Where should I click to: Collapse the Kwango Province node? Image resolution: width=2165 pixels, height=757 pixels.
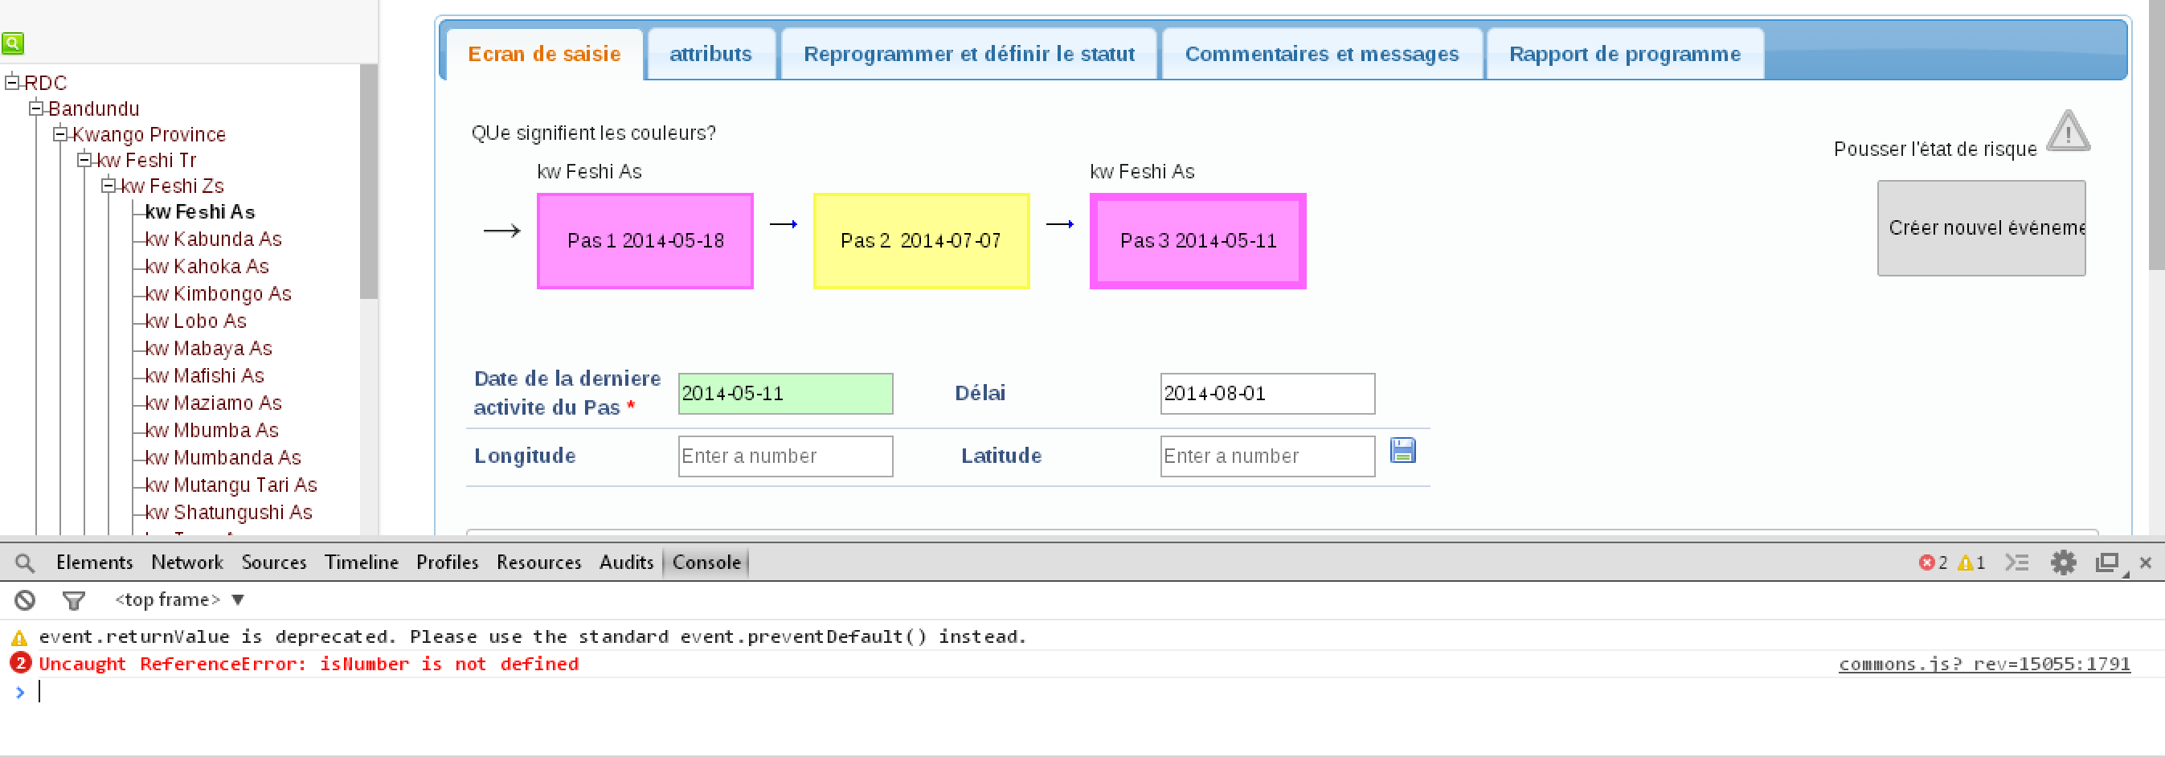[60, 133]
